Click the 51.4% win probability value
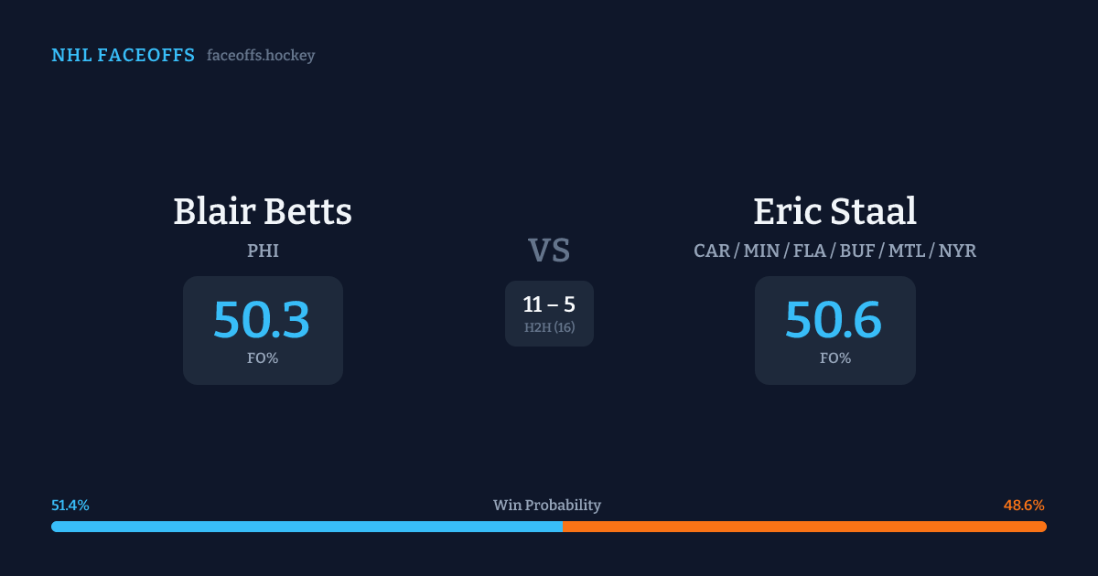 tap(70, 506)
